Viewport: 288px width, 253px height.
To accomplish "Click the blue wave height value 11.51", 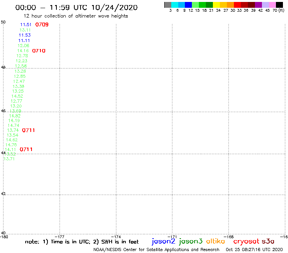I will tap(26, 25).
